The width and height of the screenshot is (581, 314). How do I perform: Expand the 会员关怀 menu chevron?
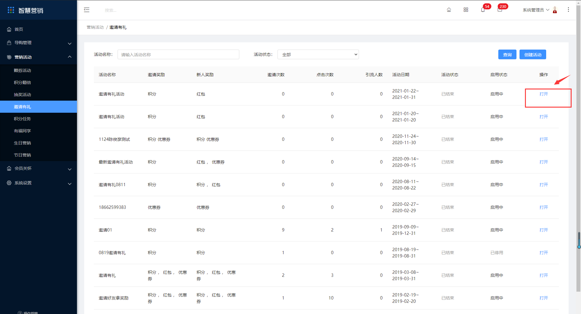coord(70,169)
